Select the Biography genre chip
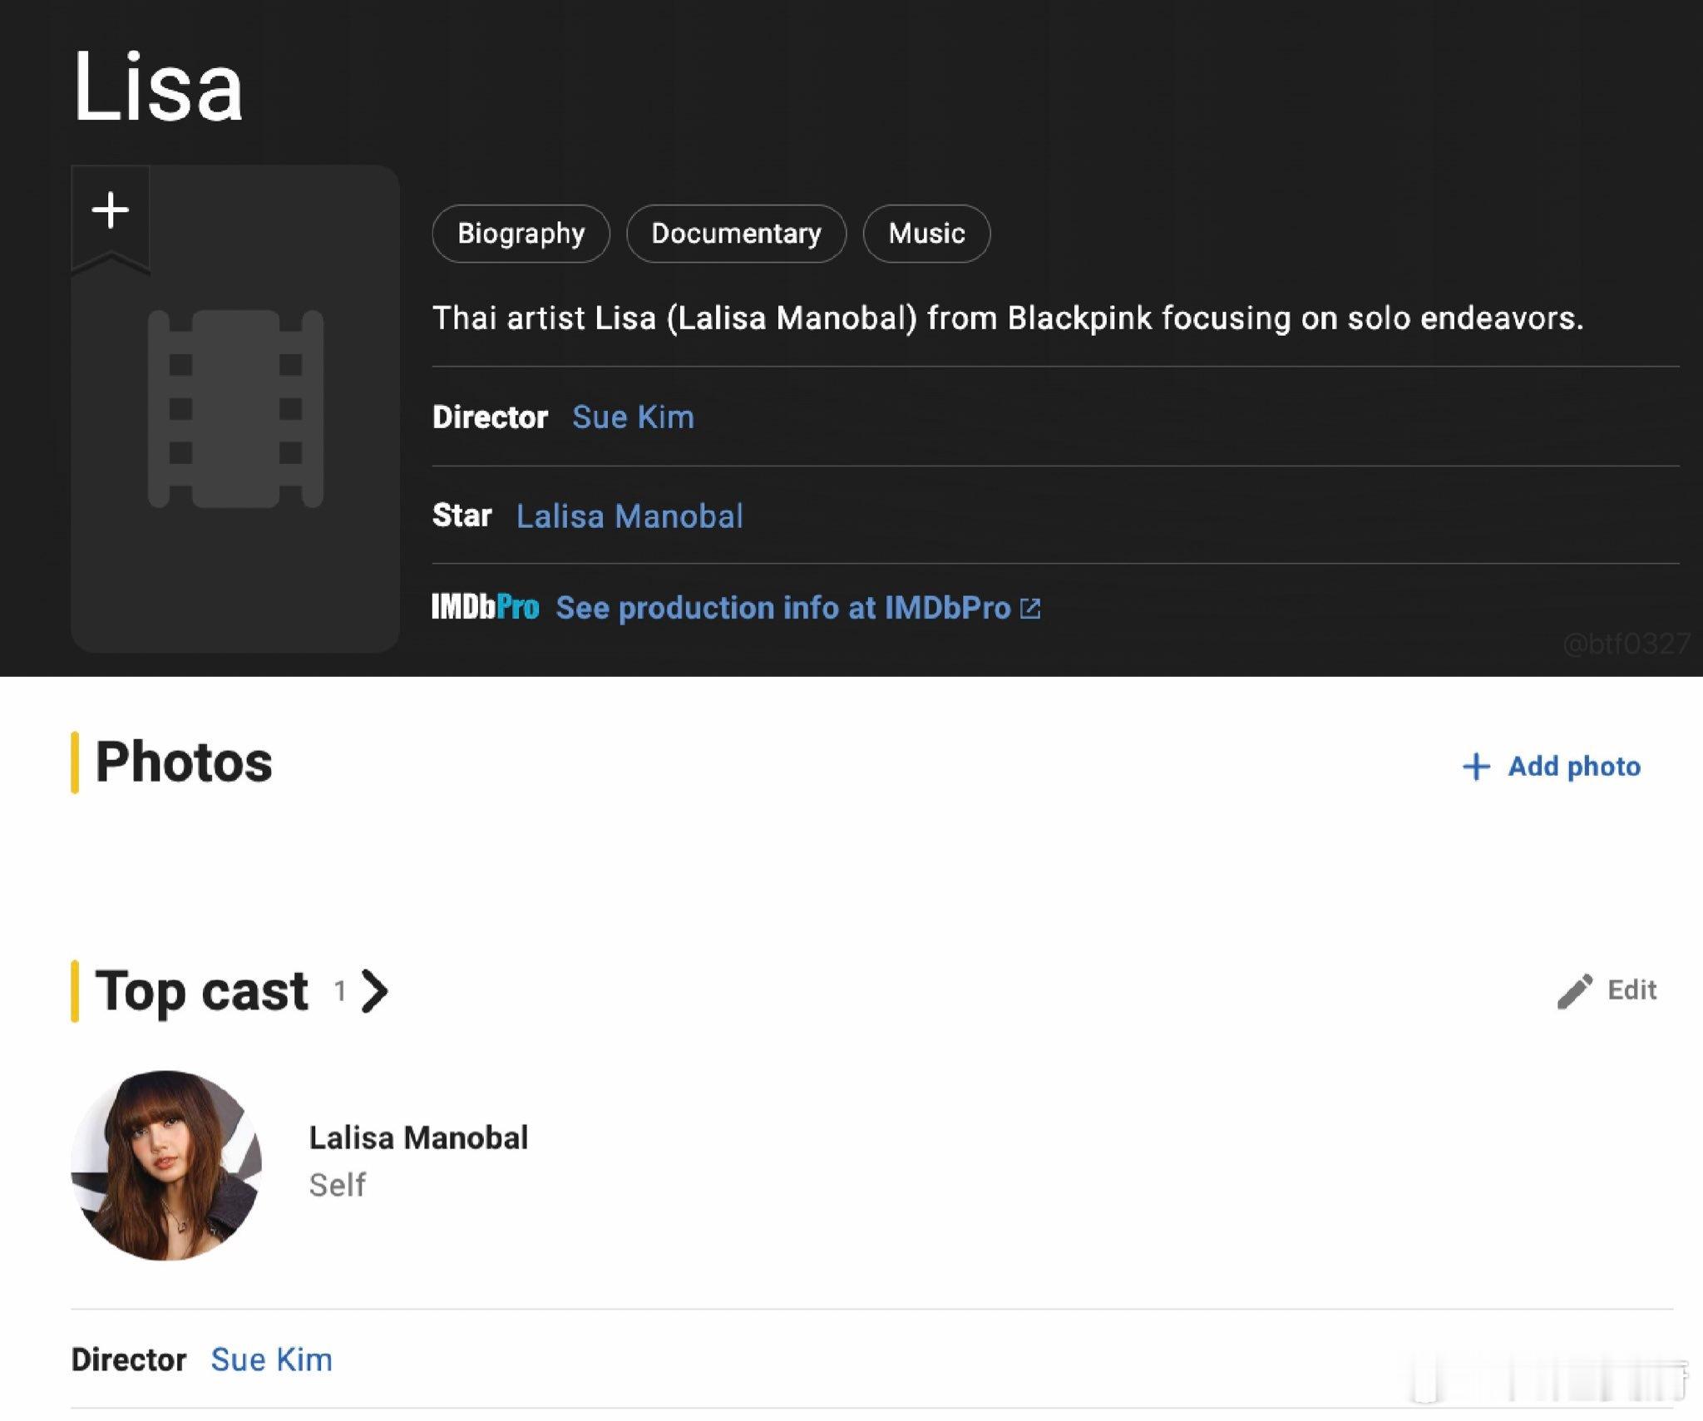1703x1421 pixels. click(521, 234)
